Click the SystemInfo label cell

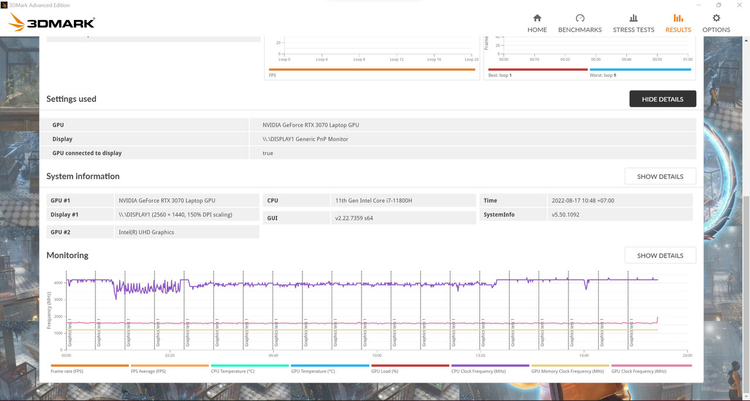pyautogui.click(x=513, y=215)
